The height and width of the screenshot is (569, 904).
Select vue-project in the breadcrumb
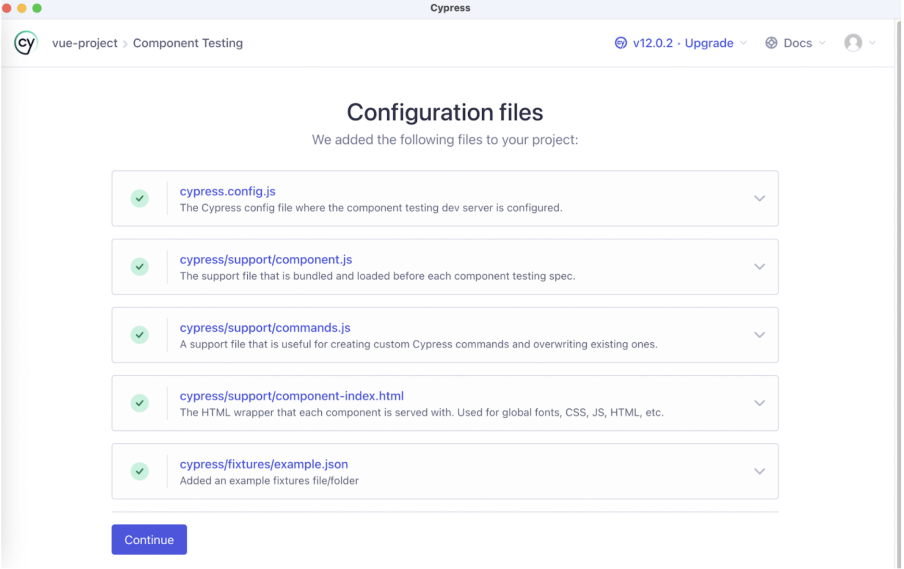pos(85,42)
